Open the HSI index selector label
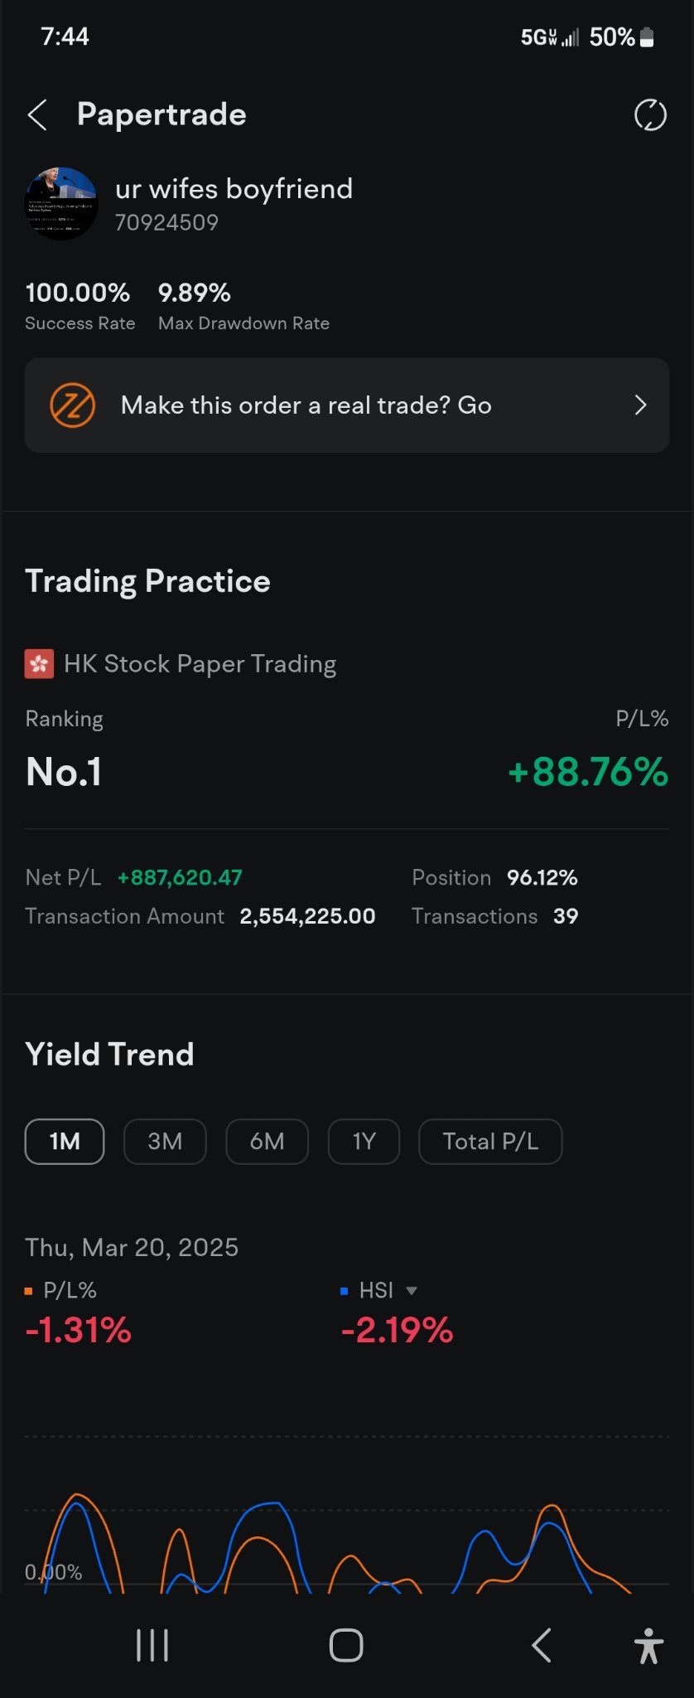The width and height of the screenshot is (694, 1698). tap(376, 1291)
